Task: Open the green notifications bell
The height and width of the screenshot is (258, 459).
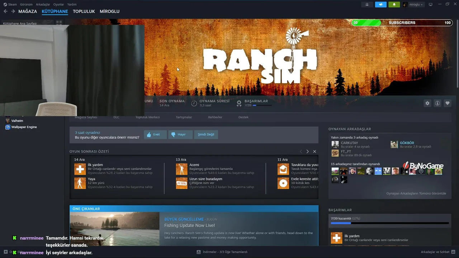Action: (x=394, y=4)
